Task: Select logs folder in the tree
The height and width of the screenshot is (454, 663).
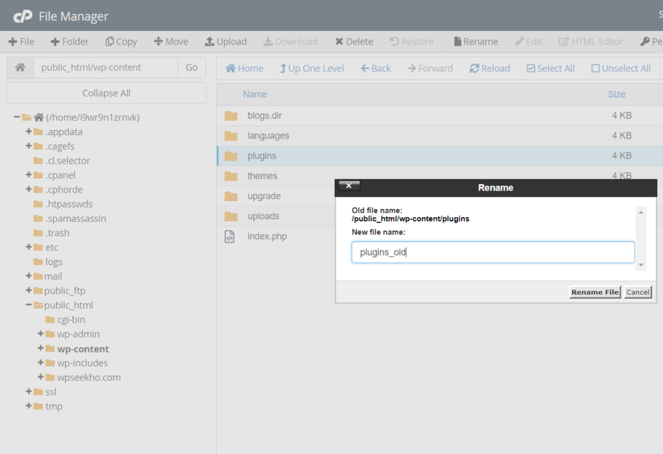Action: (54, 262)
